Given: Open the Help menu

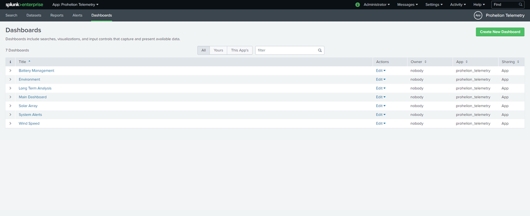Looking at the screenshot, I should click(x=479, y=5).
